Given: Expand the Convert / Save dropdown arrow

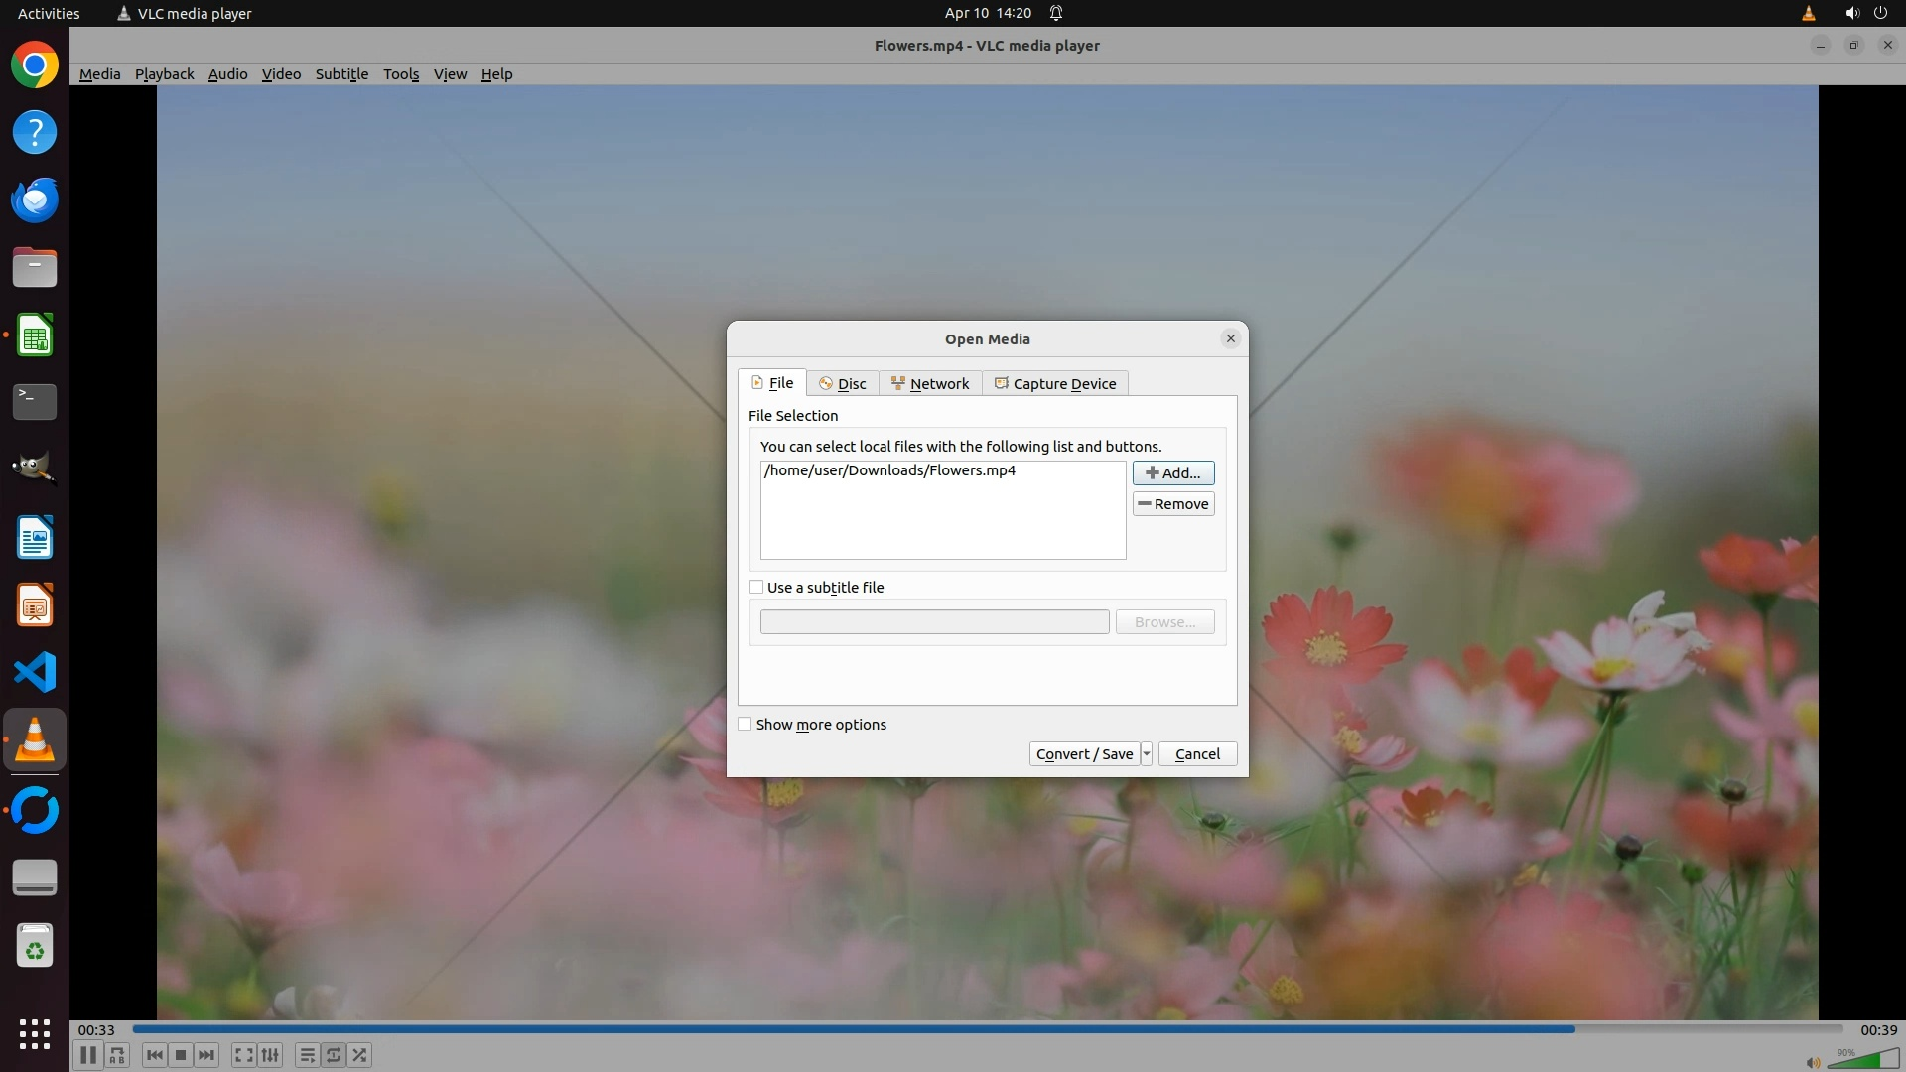Looking at the screenshot, I should click(1147, 754).
